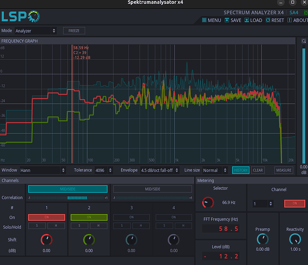Screen dimensions: 308x265
Task: Click the LSP logo icon
Action: pos(21,16)
